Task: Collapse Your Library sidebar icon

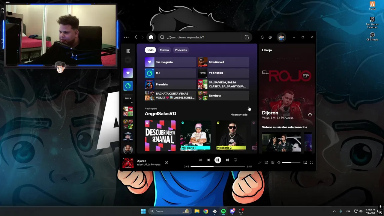Action: point(128,51)
